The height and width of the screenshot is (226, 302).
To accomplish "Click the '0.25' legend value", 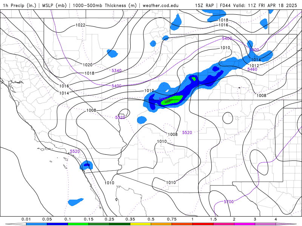I will (109, 219).
